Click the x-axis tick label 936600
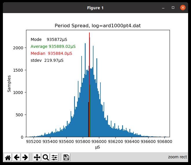The width and height of the screenshot is (191, 165). (148, 142)
